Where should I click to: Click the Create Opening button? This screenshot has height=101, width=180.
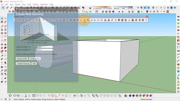[x=23, y=64]
